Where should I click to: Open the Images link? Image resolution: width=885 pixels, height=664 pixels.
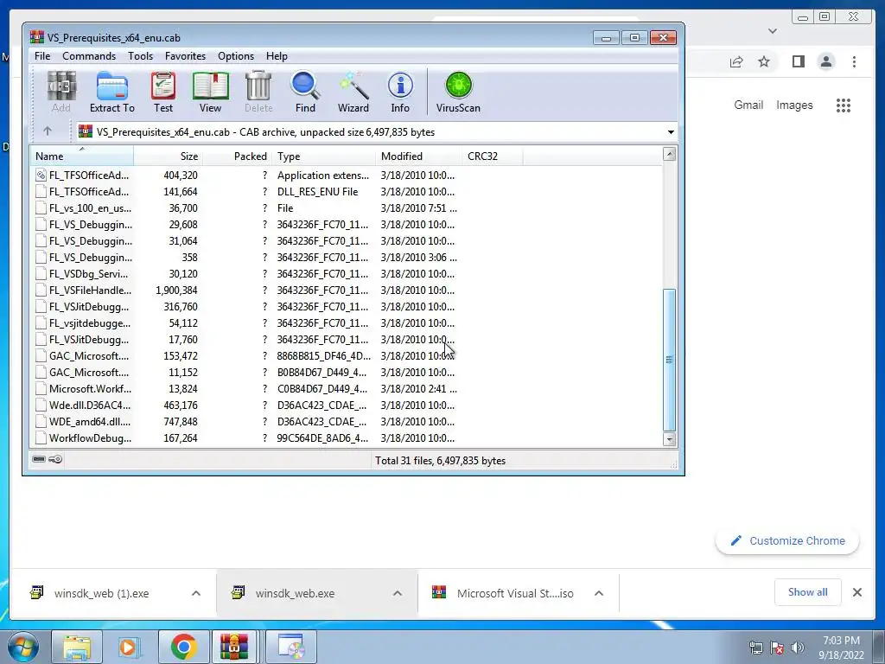coord(794,105)
